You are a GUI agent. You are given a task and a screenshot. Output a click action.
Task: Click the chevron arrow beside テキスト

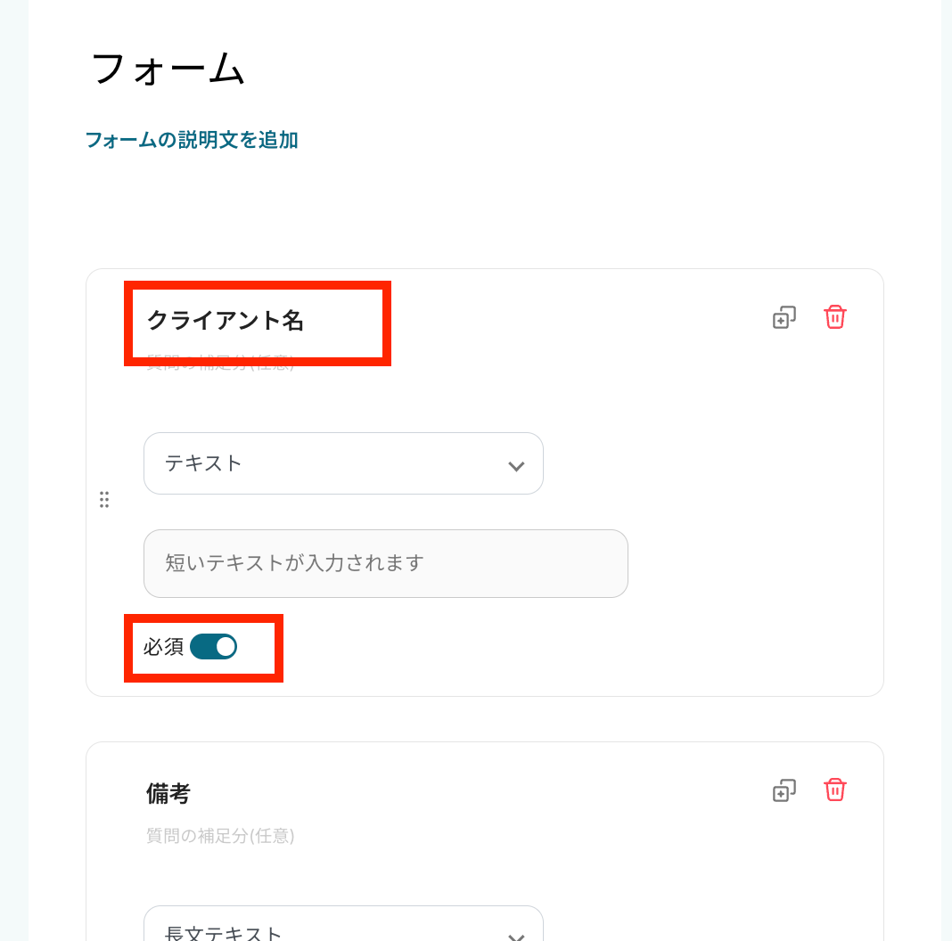point(516,465)
